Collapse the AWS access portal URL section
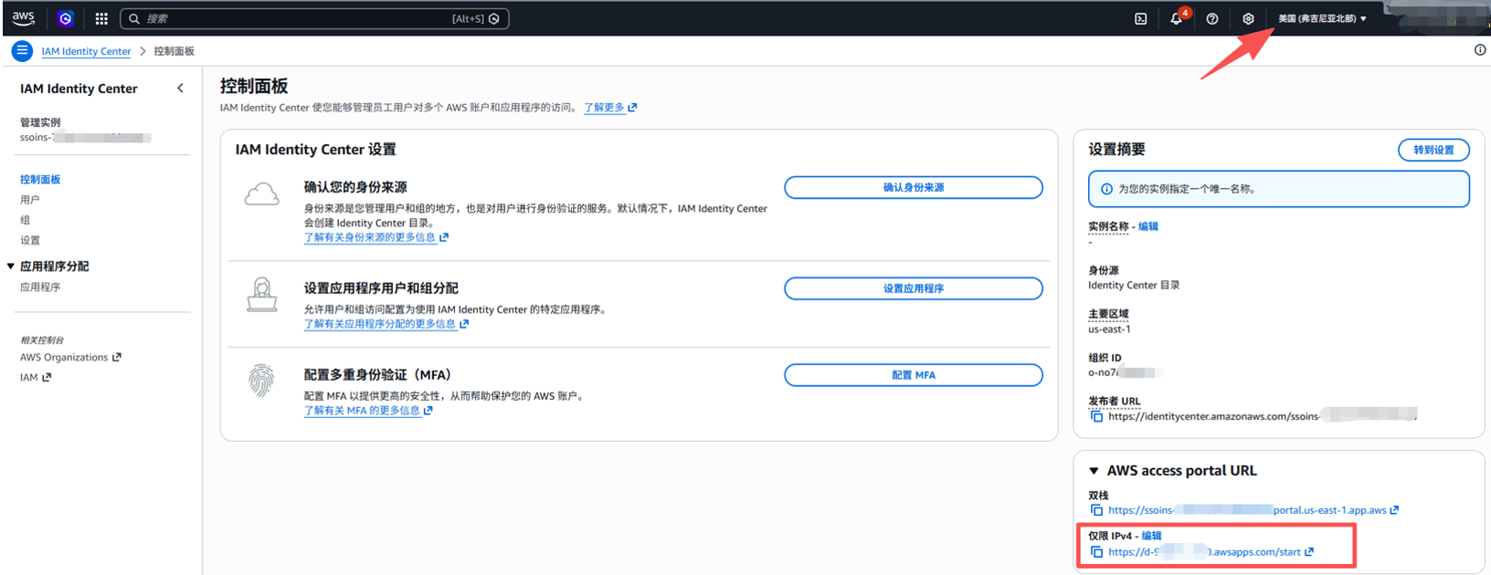Image resolution: width=1491 pixels, height=575 pixels. 1094,471
